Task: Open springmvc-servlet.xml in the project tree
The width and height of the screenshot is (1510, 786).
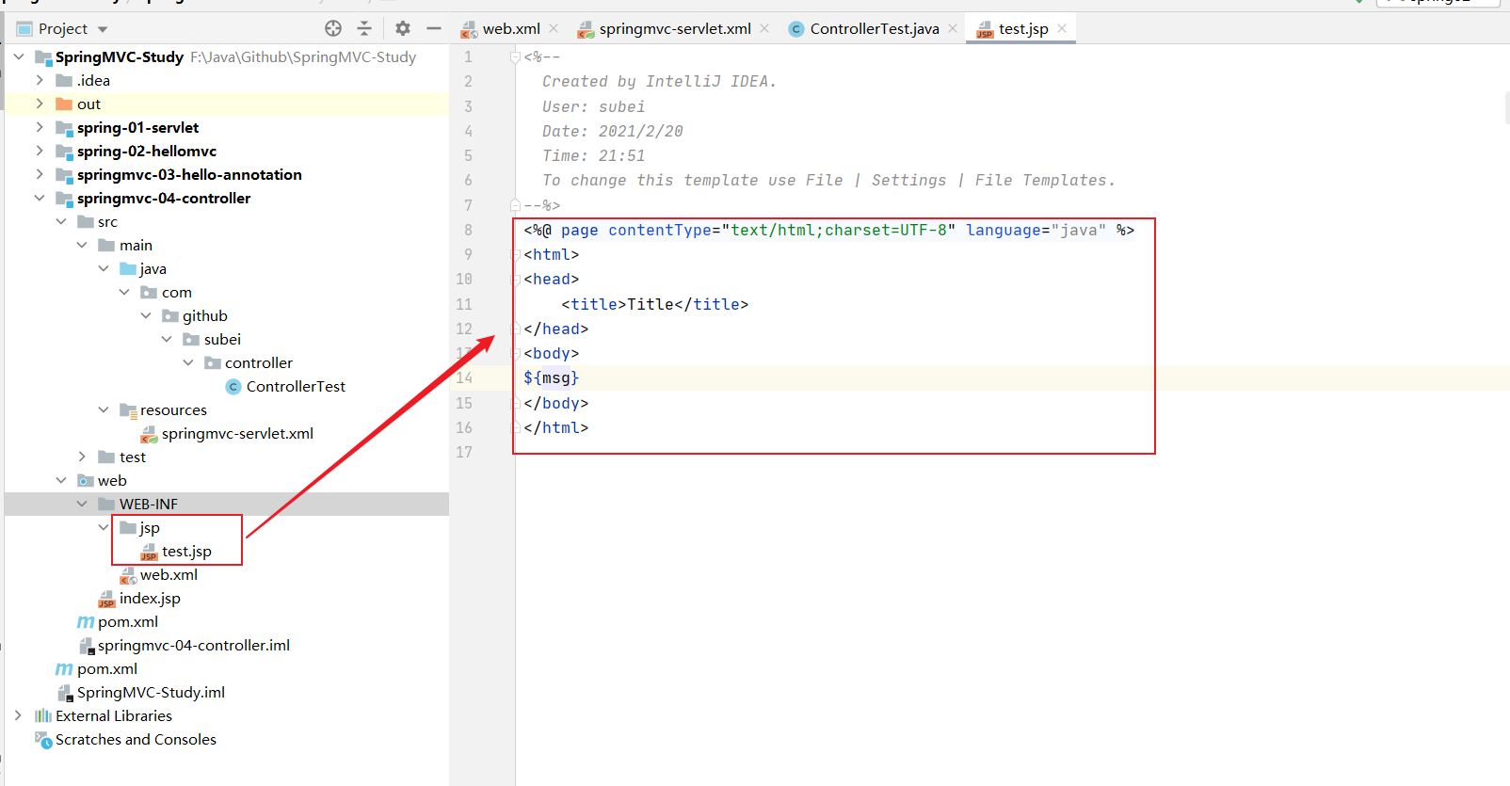Action: [x=236, y=433]
